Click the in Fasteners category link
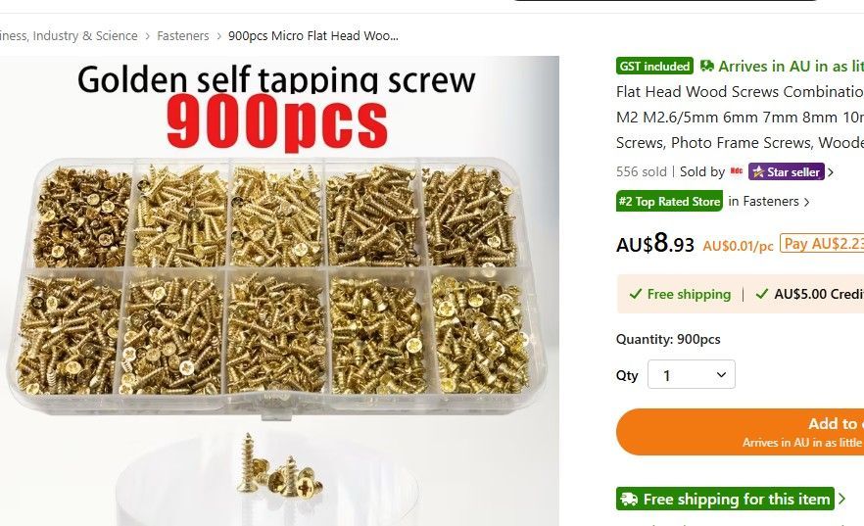 pyautogui.click(x=763, y=202)
